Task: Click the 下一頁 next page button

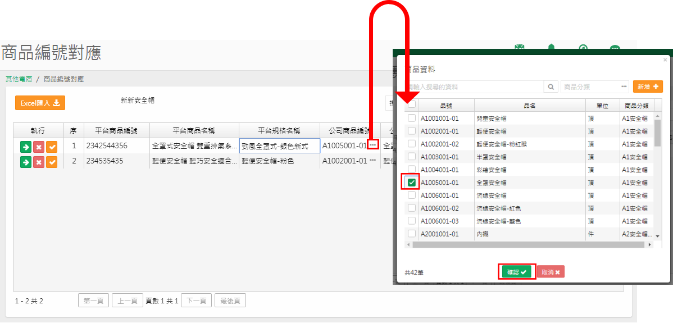Action: 197,301
